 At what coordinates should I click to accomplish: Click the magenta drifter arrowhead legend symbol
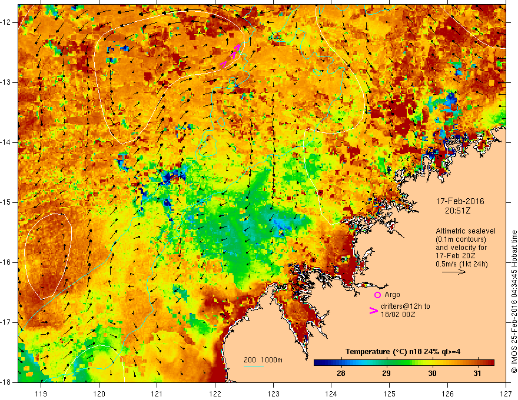click(373, 311)
